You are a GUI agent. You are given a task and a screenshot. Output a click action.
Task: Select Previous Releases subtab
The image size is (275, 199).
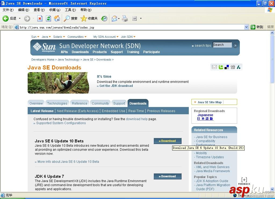161,111
